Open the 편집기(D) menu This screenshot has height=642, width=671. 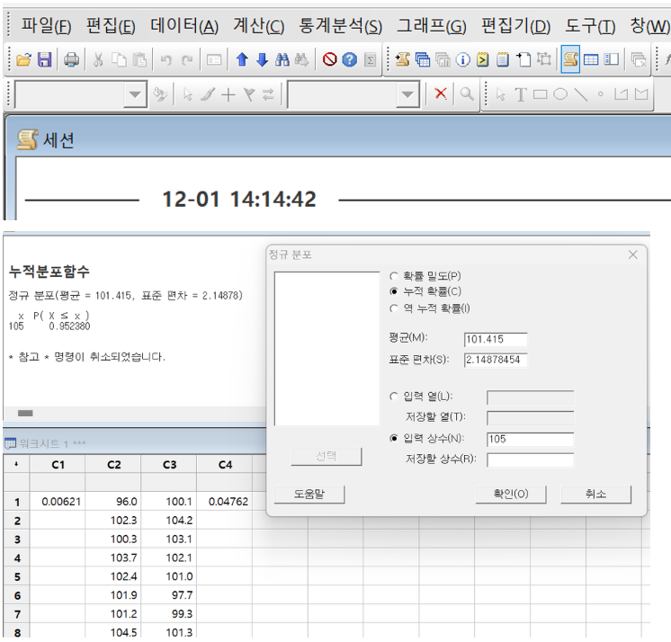point(516,26)
